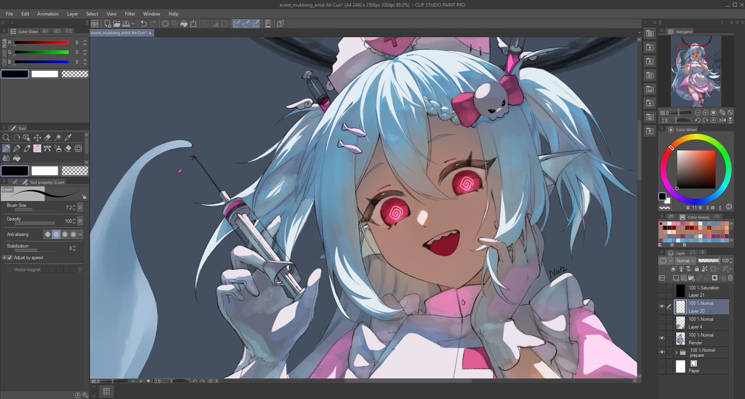Screen dimensions: 745x399
Task: Select Layer 21 row
Action: (701, 291)
